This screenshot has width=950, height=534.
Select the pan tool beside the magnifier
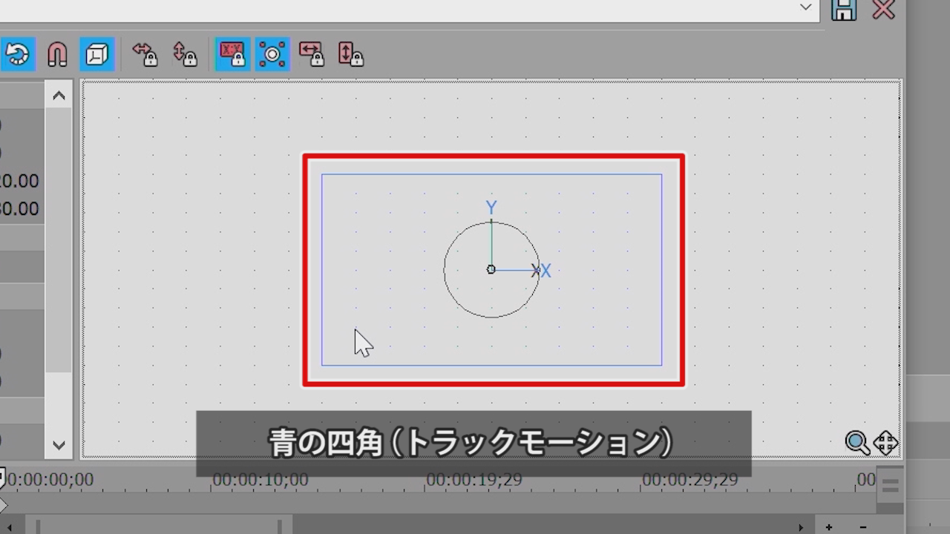point(884,443)
